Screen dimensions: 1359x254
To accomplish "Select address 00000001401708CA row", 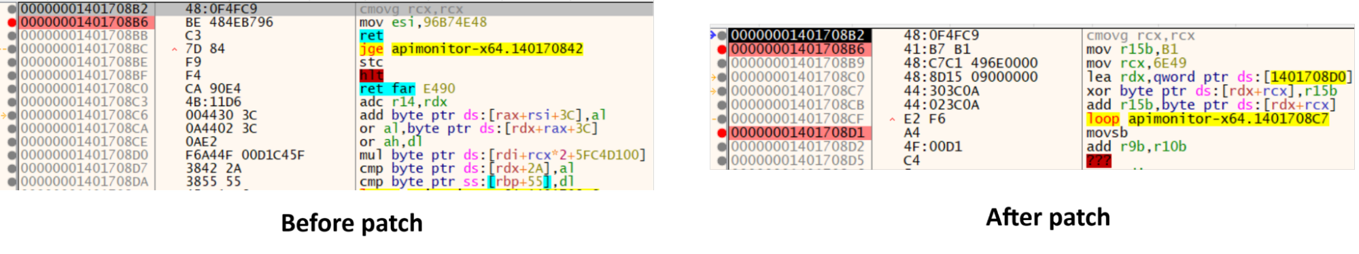I will pos(84,128).
